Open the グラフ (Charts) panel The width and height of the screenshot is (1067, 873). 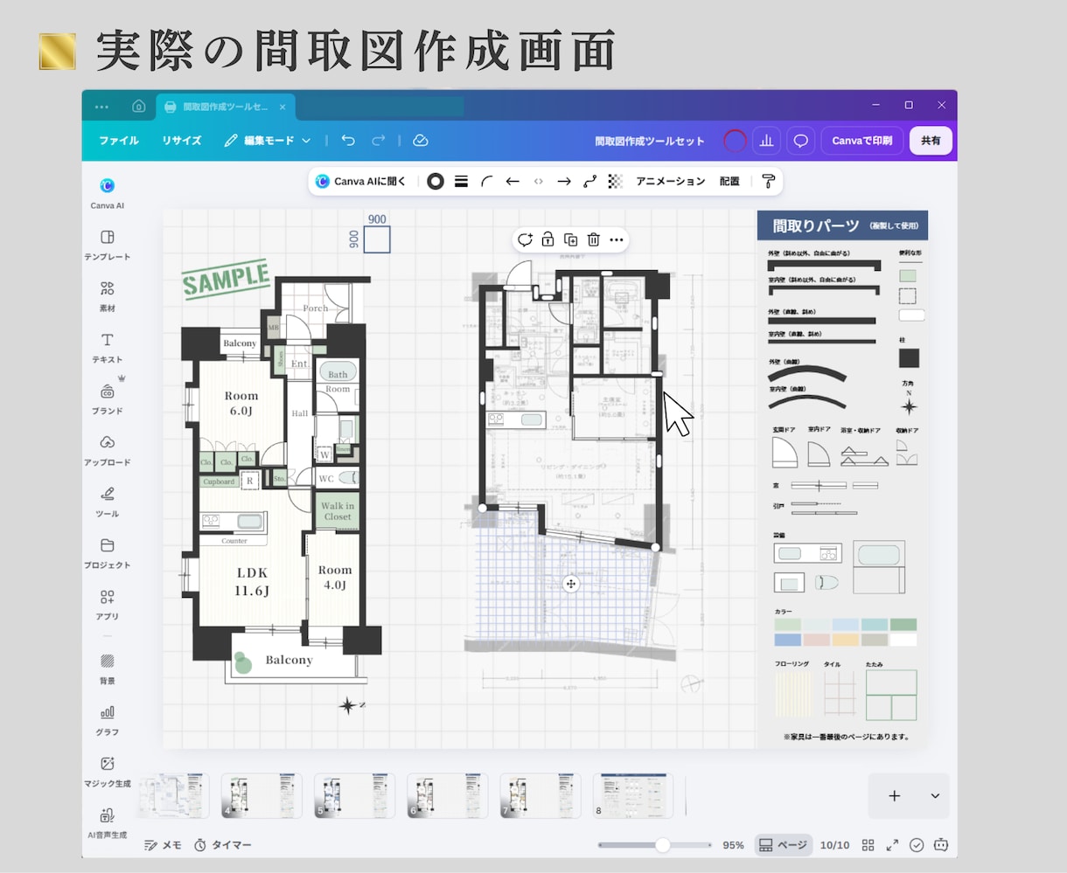(x=107, y=720)
